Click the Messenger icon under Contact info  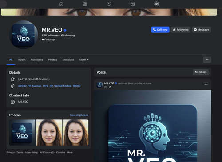coord(13,102)
